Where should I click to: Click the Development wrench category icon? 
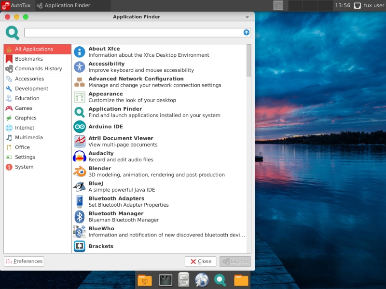[x=9, y=89]
